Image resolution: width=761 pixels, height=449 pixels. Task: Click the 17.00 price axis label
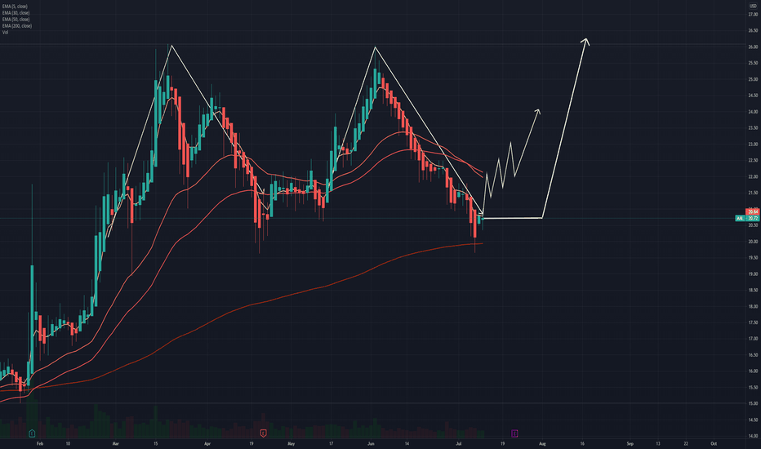753,339
